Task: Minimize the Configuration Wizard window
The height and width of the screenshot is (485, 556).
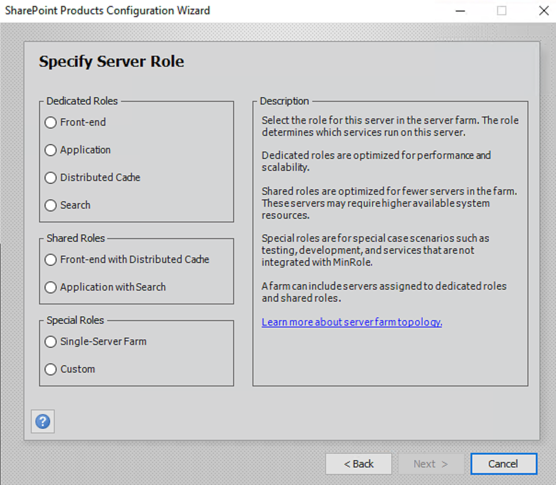Action: pyautogui.click(x=460, y=11)
